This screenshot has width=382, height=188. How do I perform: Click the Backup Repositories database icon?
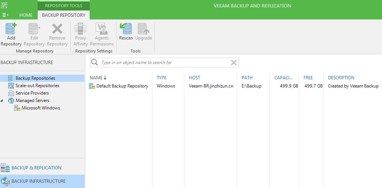coord(10,78)
